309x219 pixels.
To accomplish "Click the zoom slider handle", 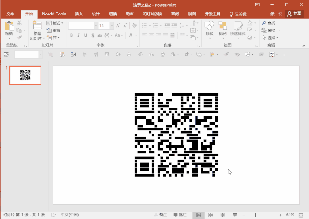I will (x=256, y=215).
